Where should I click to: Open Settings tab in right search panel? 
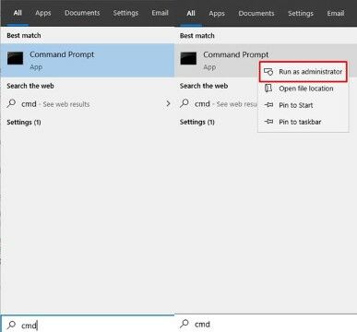tap(301, 14)
